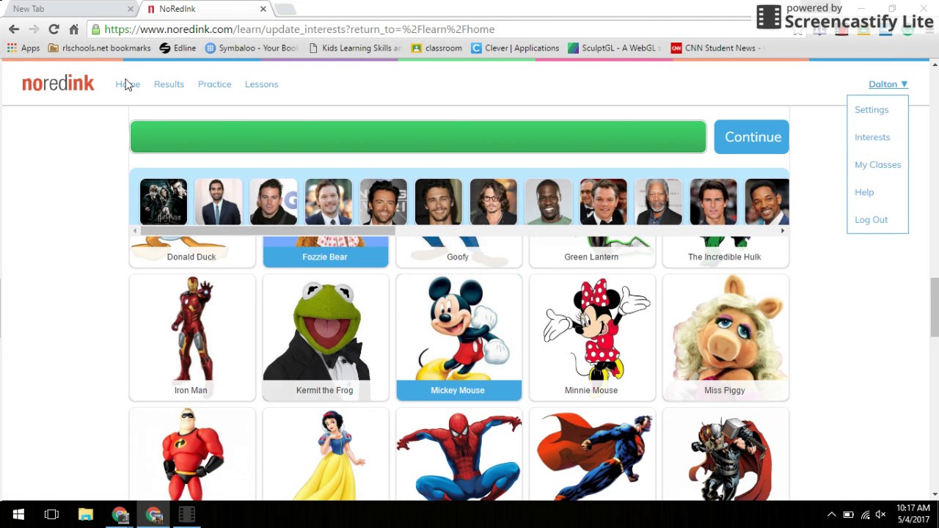The height and width of the screenshot is (528, 939).
Task: Open the Symbaloo bookmark
Action: click(x=252, y=48)
